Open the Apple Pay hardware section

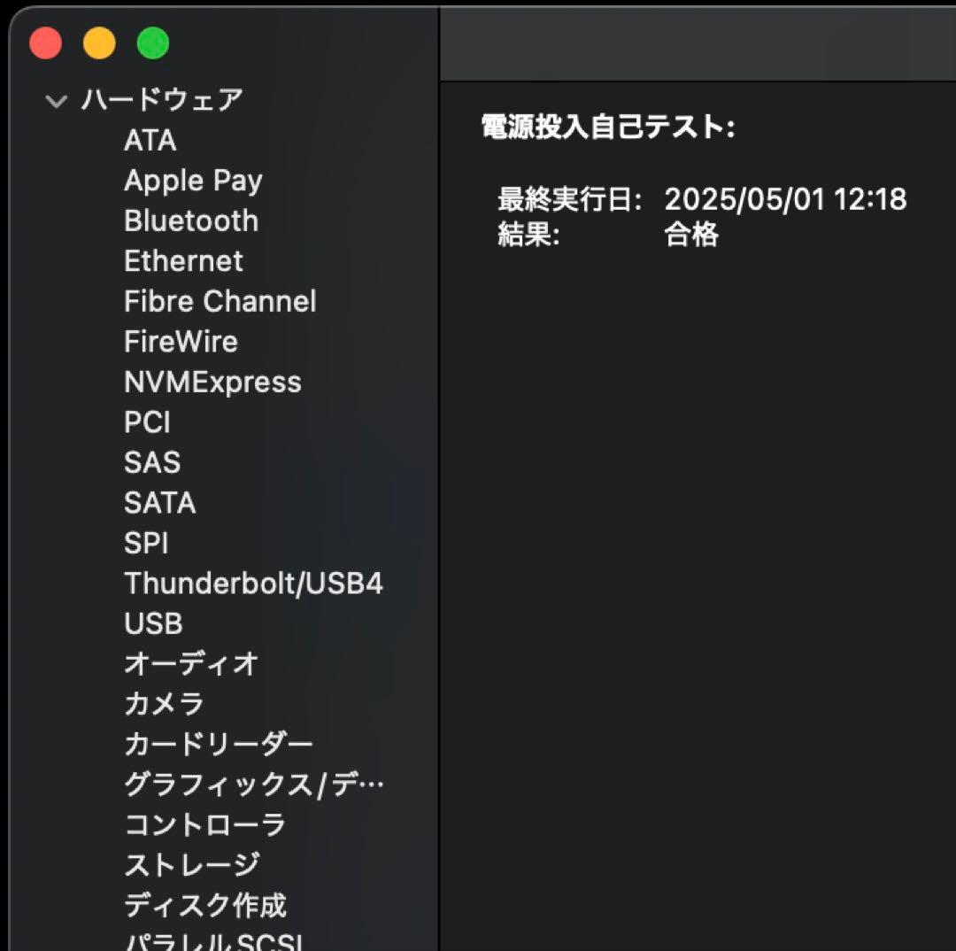(193, 180)
